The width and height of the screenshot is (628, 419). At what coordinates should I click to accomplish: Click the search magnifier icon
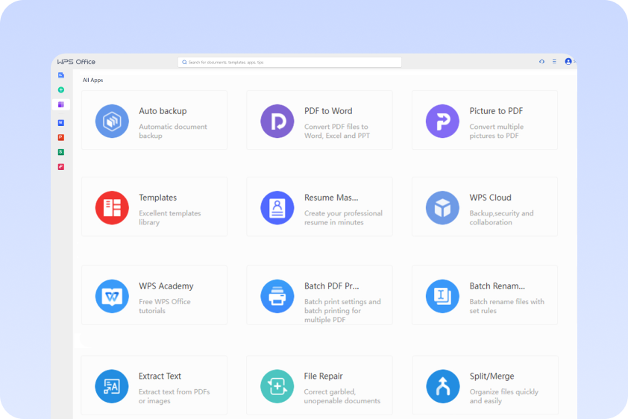coord(184,63)
